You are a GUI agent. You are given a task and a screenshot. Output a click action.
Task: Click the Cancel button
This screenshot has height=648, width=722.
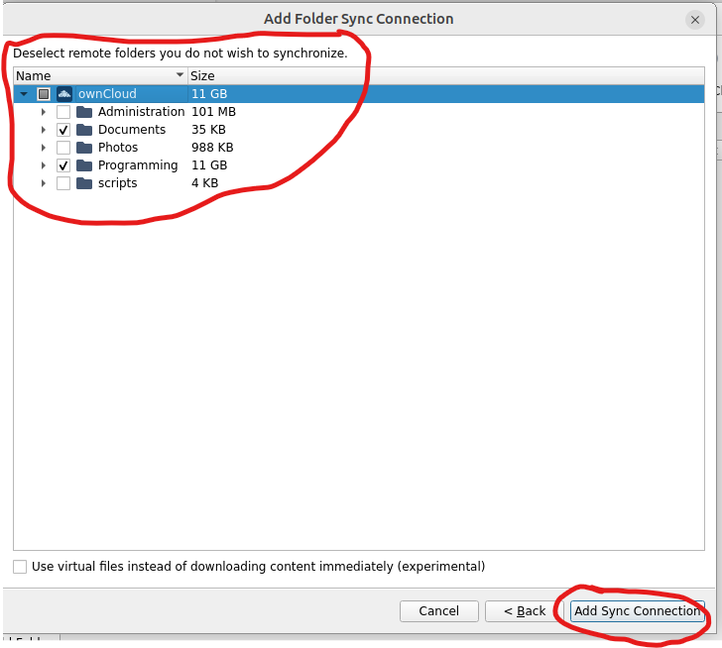point(438,611)
